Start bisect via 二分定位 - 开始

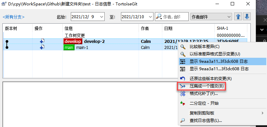point(222,103)
